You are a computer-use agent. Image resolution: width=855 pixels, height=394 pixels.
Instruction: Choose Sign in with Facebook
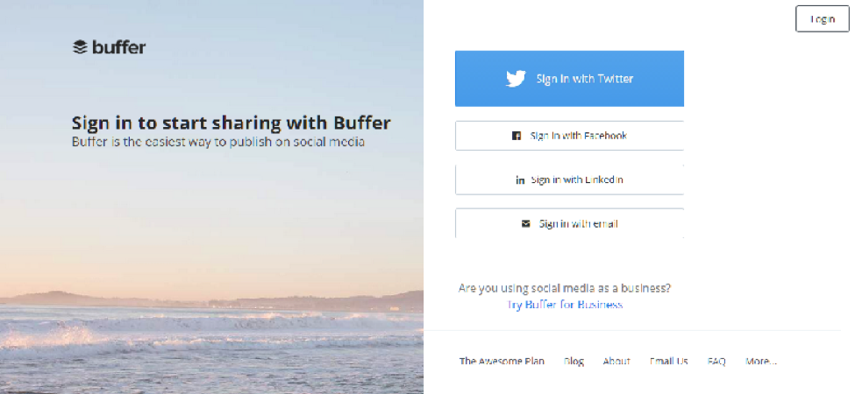pos(569,136)
